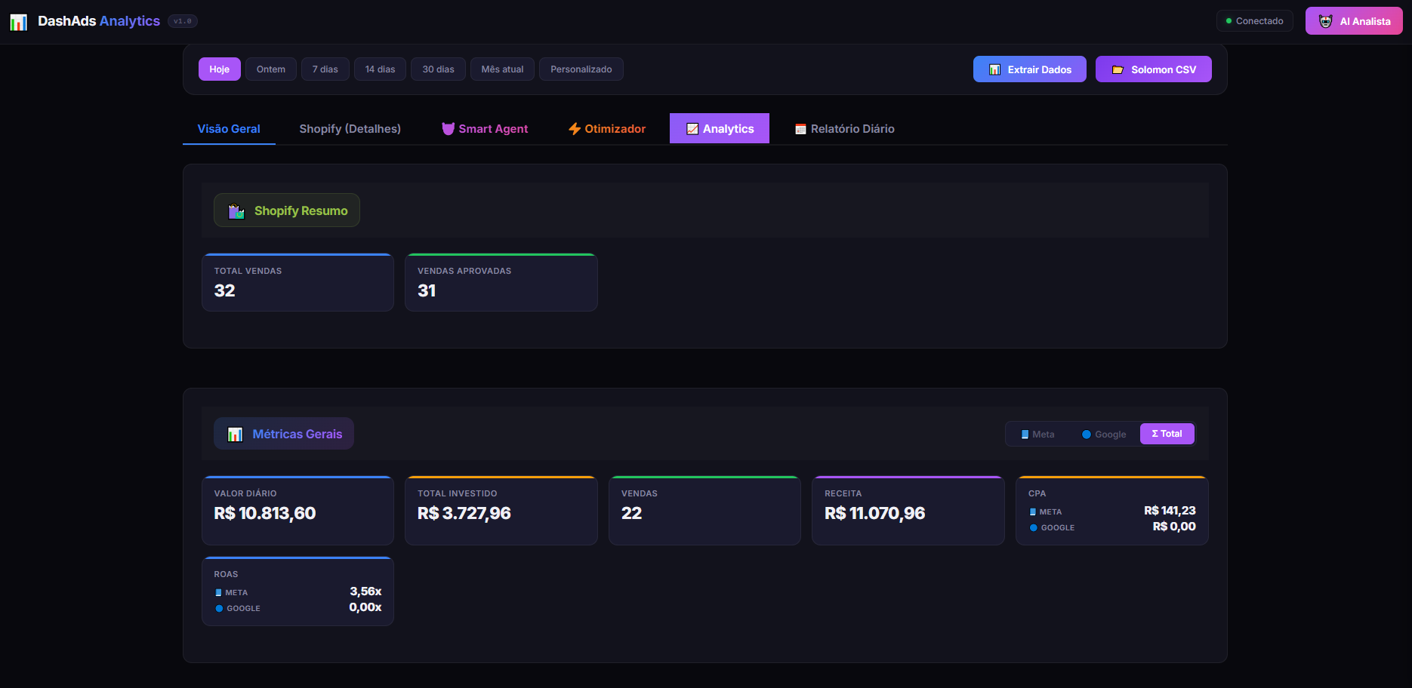Choose the Personalizado date range
The width and height of the screenshot is (1412, 688).
(581, 69)
